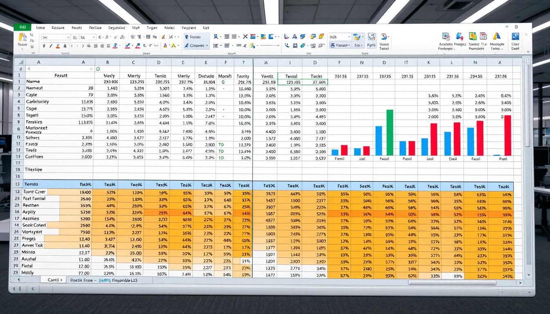The height and width of the screenshot is (314, 550).
Task: Select column header L
Action: [452, 63]
